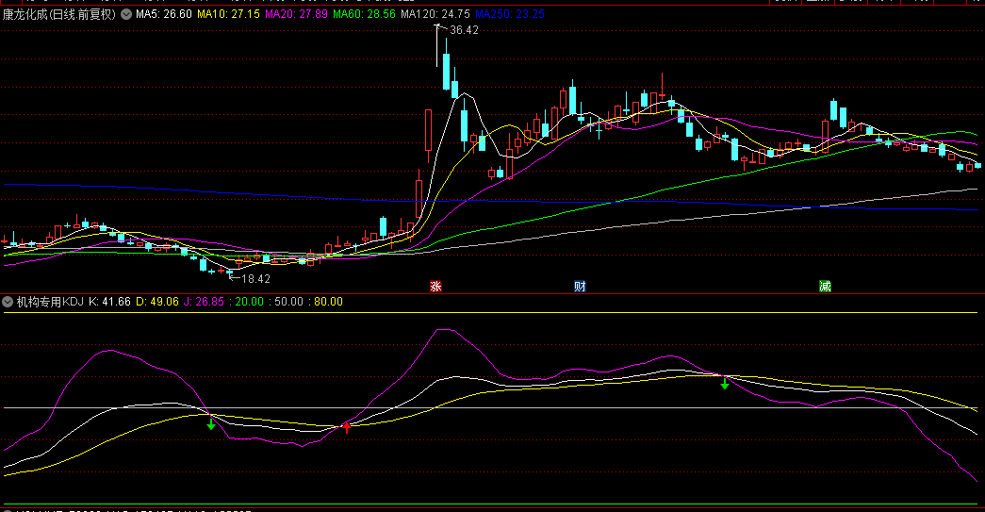Click the MA250: 23.25 value
The image size is (985, 512).
[x=510, y=14]
